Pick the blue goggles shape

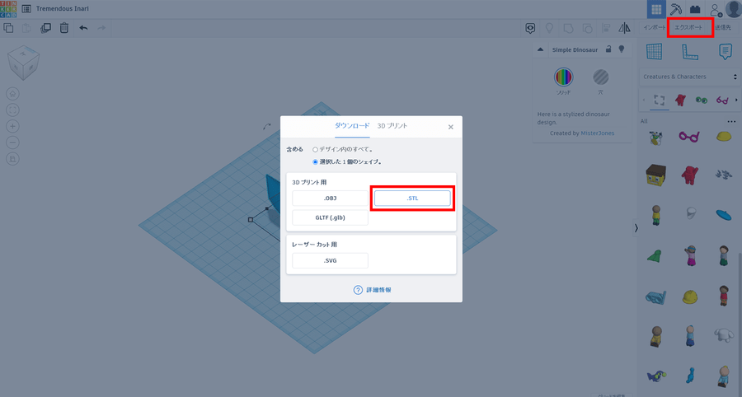tap(656, 297)
